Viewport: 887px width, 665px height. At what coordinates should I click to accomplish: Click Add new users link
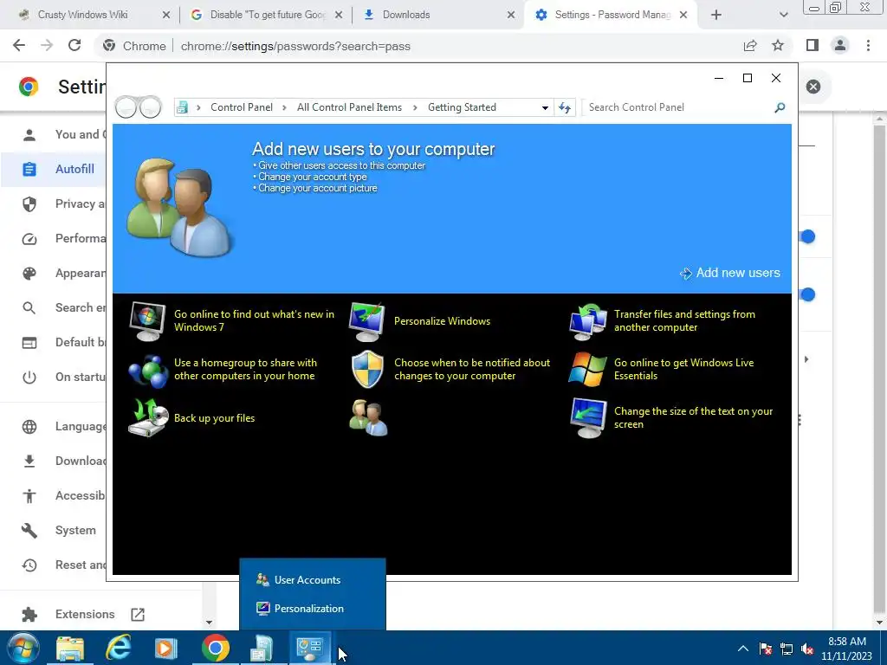730,273
